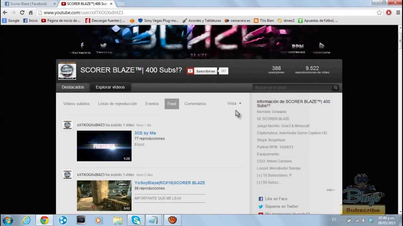Open the Twitter icon in channel banner

[x=104, y=48]
